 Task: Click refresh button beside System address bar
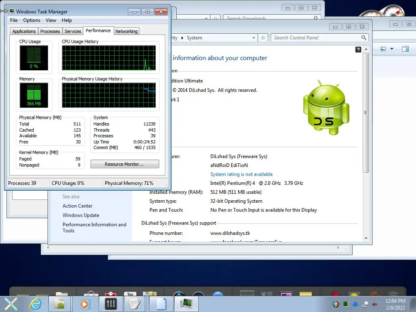(x=263, y=38)
